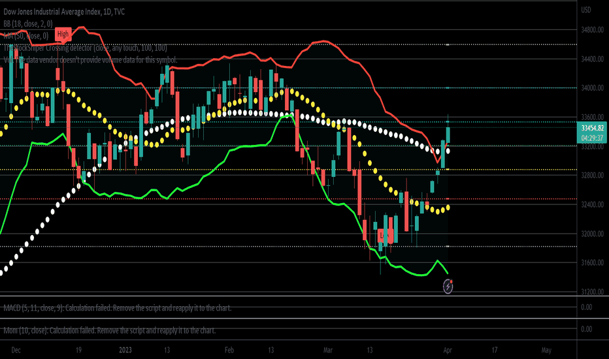Click the Mar date label on time axis

coord(328,350)
